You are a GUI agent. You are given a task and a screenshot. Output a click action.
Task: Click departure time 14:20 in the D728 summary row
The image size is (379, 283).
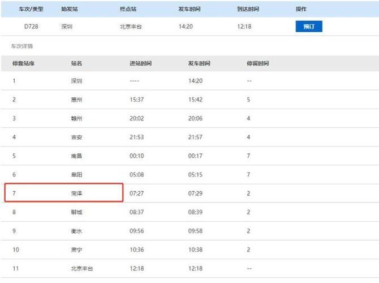(186, 27)
